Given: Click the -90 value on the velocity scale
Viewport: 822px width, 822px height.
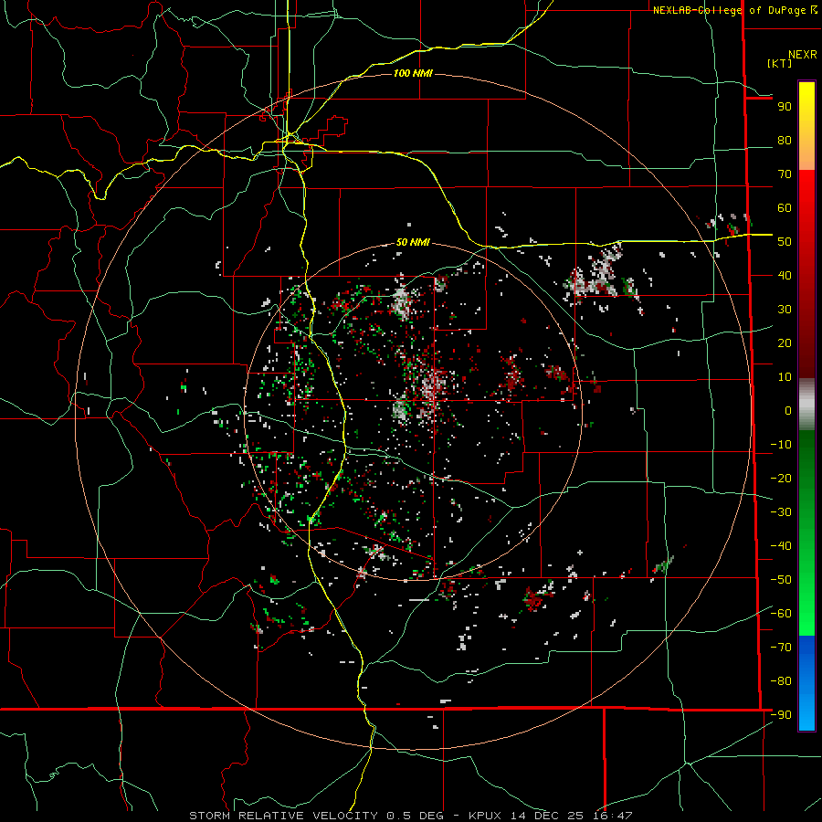Looking at the screenshot, I should point(781,715).
